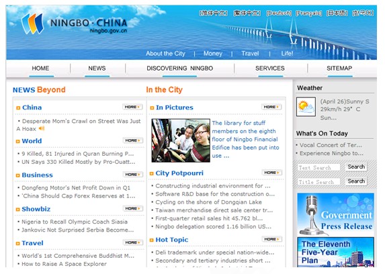
Task: Click the sunny weather icon
Action: pos(306,107)
